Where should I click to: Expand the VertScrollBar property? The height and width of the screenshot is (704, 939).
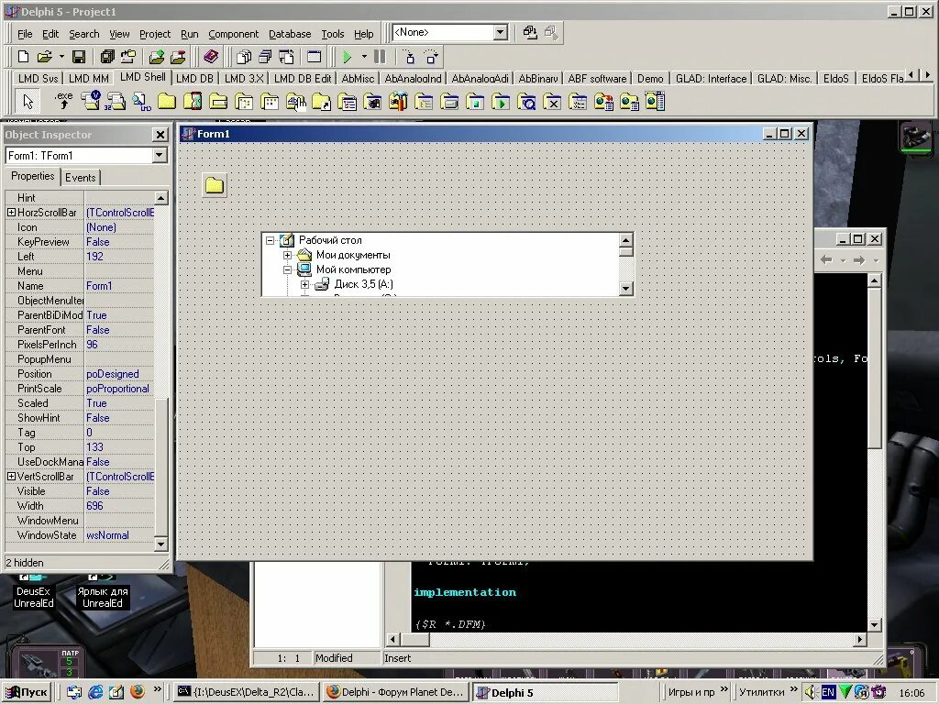pos(11,477)
